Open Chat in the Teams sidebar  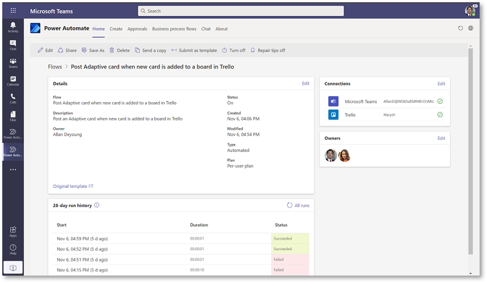13,45
